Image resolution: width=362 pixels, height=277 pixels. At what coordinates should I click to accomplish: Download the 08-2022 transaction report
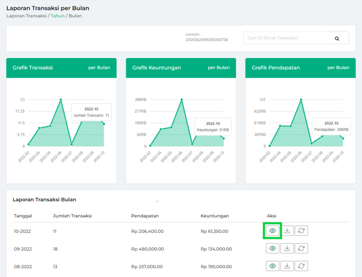pyautogui.click(x=287, y=266)
